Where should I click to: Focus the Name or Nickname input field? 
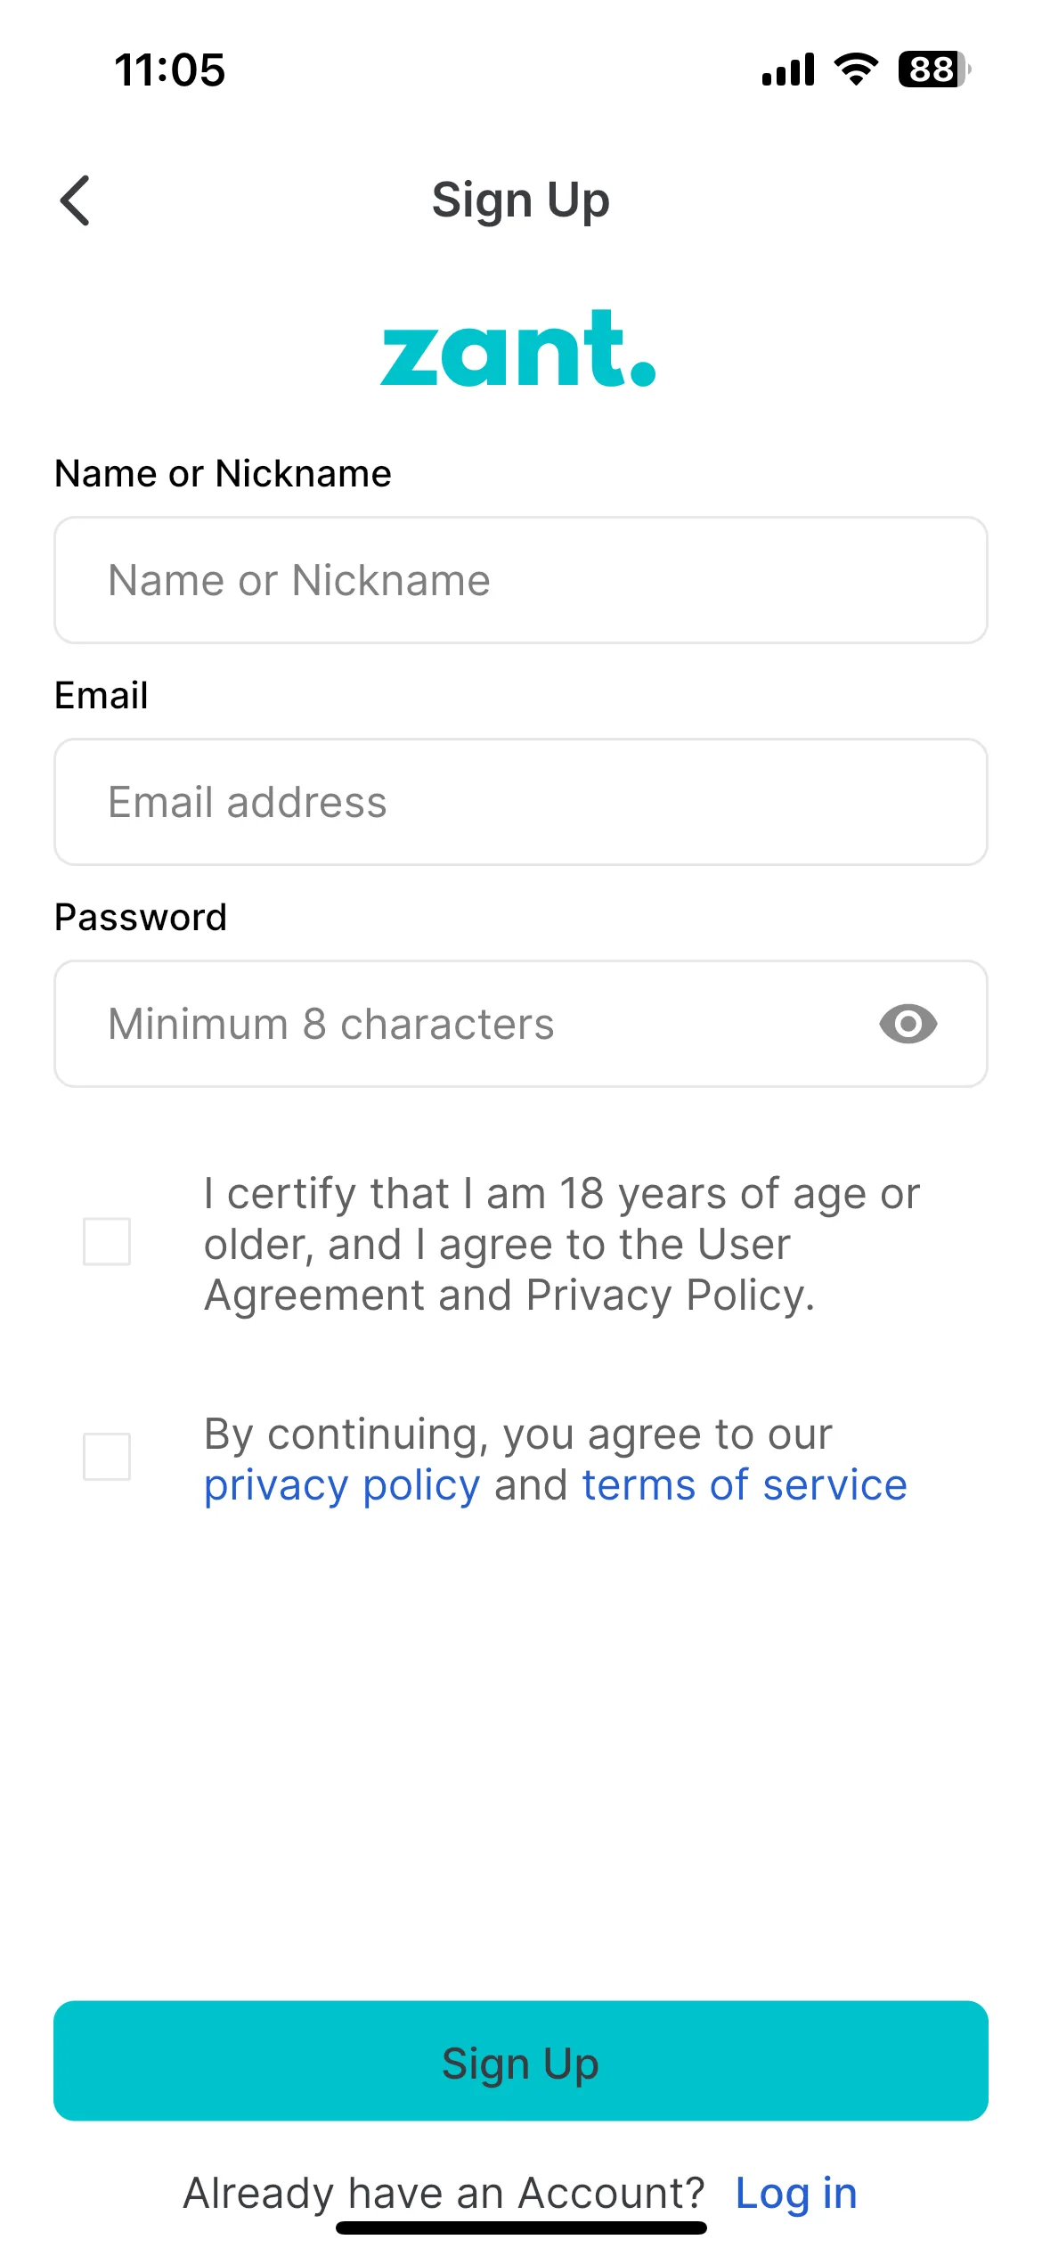point(521,580)
